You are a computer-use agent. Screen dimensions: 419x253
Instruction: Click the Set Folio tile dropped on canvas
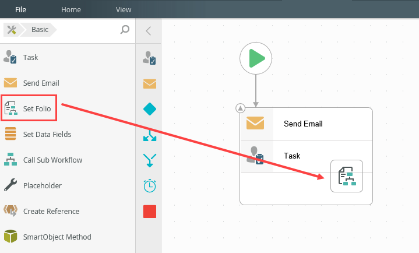(347, 176)
